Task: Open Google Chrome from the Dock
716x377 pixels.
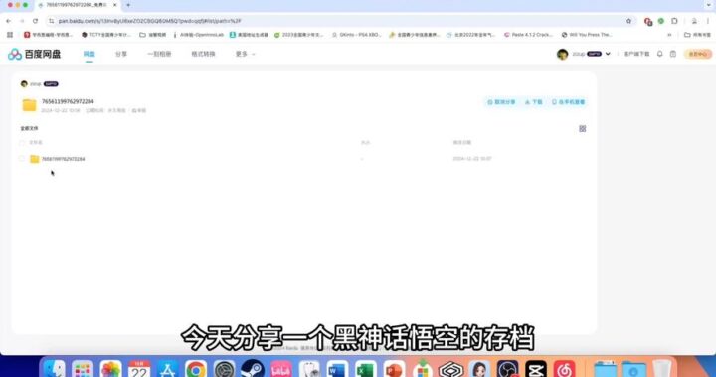Action: tap(196, 369)
